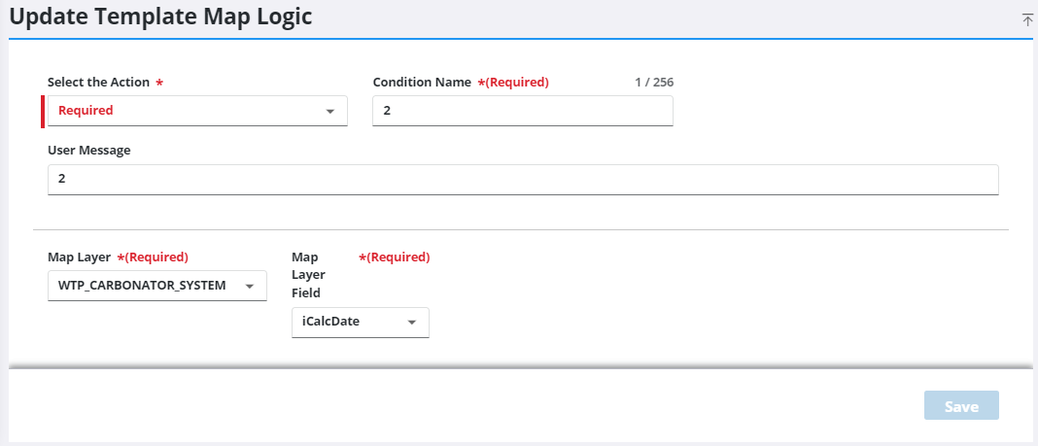
Task: Click the Select the Action dropdown arrow
Action: point(329,112)
